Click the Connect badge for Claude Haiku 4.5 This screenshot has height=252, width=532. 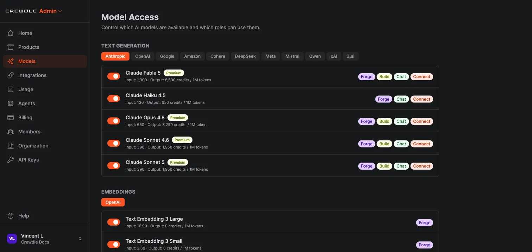pos(422,99)
